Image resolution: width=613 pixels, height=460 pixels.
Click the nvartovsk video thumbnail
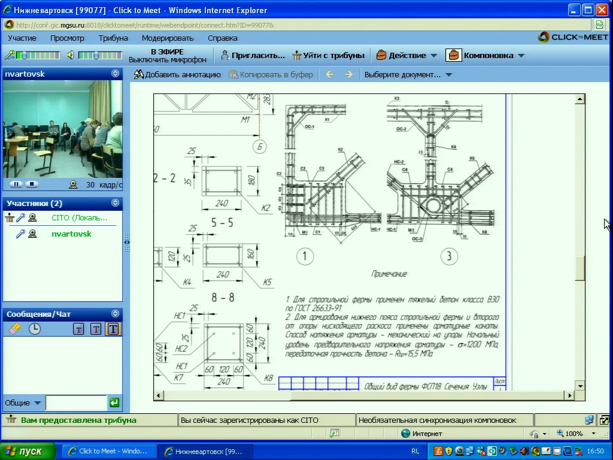62,129
